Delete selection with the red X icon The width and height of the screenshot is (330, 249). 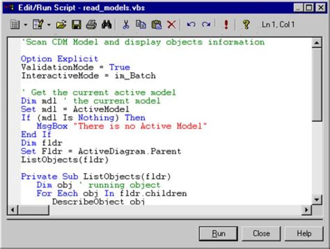171,24
